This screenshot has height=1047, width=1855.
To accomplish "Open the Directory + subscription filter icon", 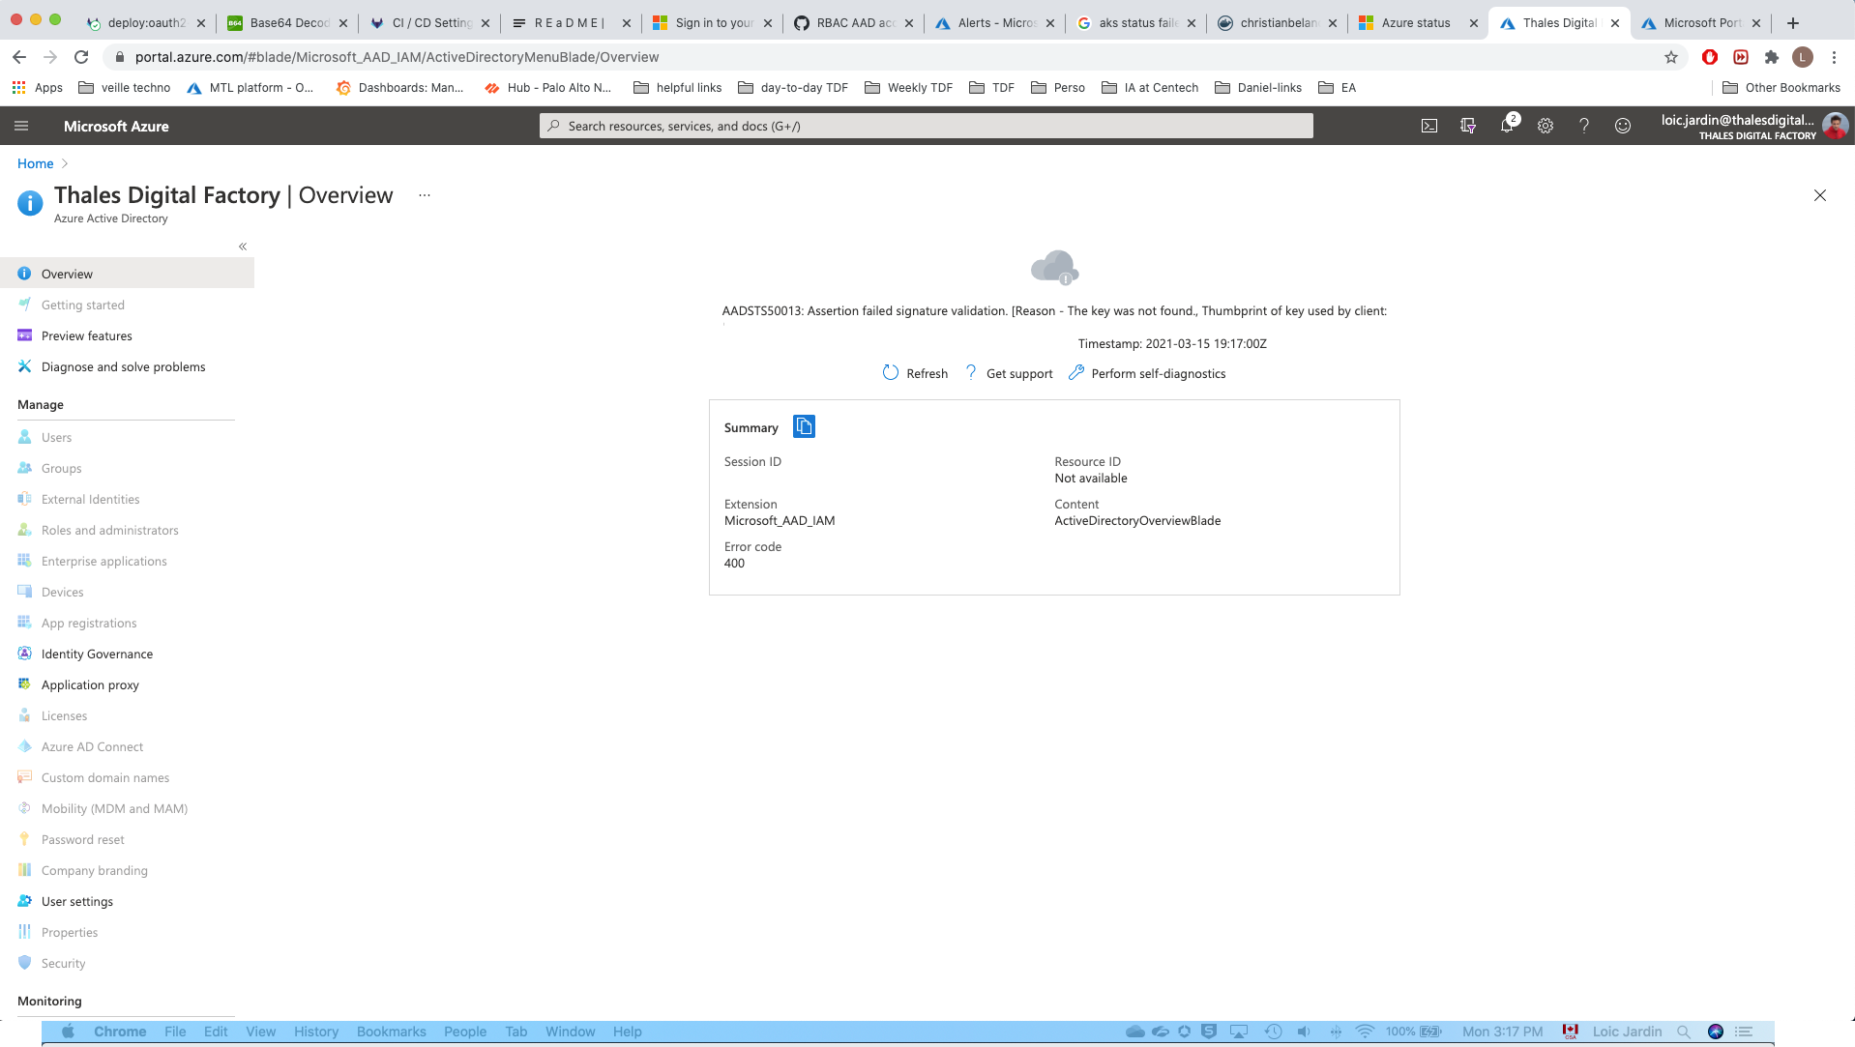I will click(x=1467, y=126).
